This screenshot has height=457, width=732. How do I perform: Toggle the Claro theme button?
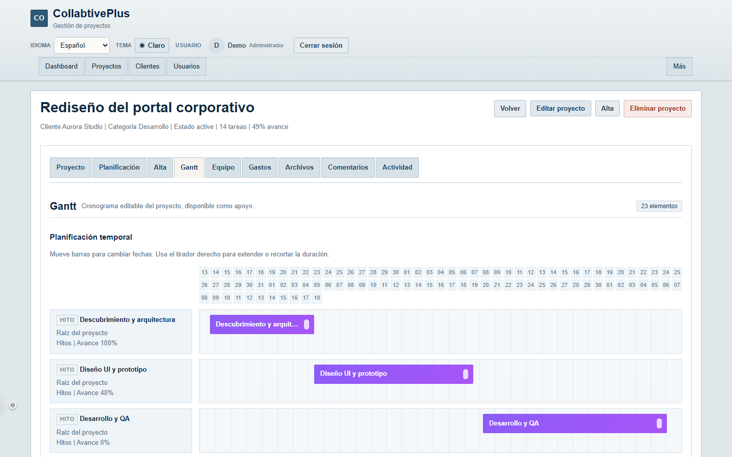(x=152, y=46)
